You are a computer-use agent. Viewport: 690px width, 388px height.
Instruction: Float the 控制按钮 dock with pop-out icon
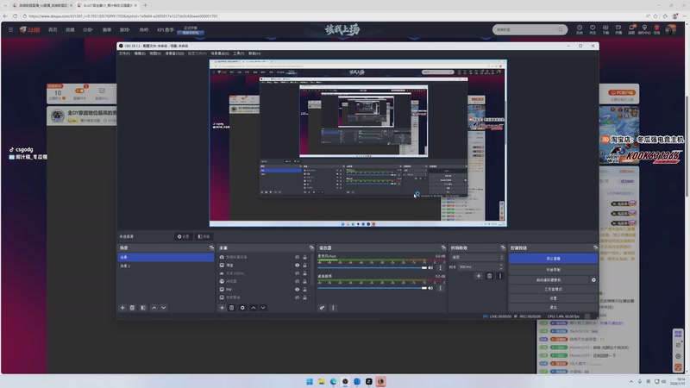point(595,247)
